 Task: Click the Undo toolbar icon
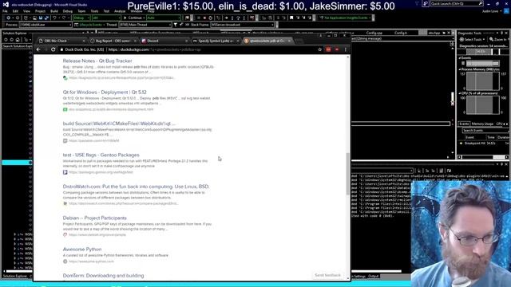coord(54,18)
